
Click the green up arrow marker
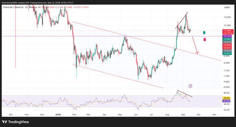click(204, 33)
